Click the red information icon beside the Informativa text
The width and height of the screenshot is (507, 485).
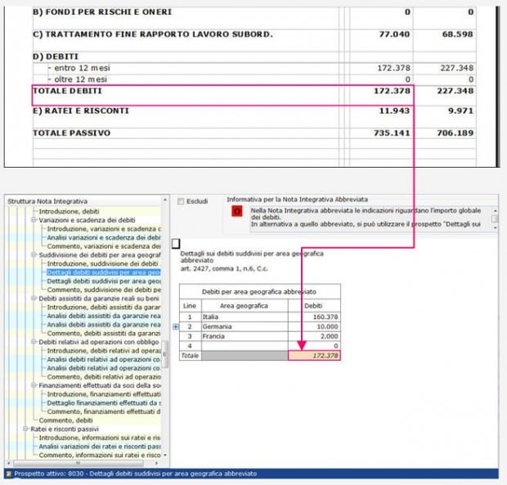click(x=237, y=212)
